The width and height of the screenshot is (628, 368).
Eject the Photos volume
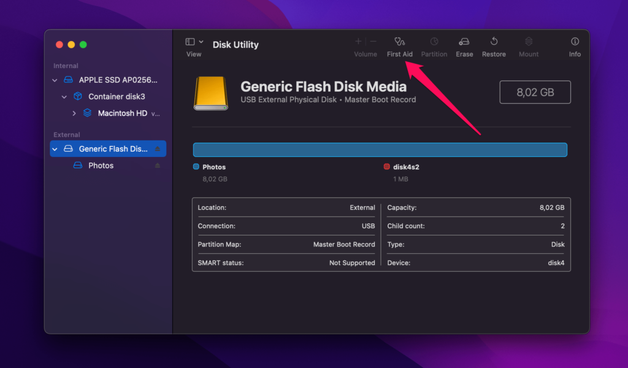click(158, 166)
